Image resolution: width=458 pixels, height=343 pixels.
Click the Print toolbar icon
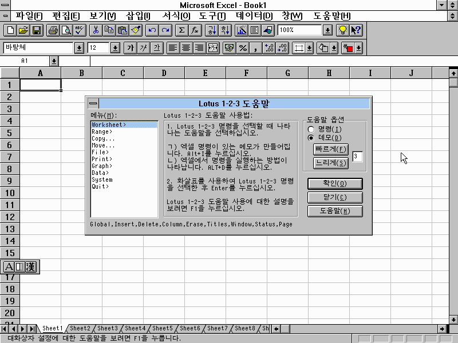coord(53,30)
